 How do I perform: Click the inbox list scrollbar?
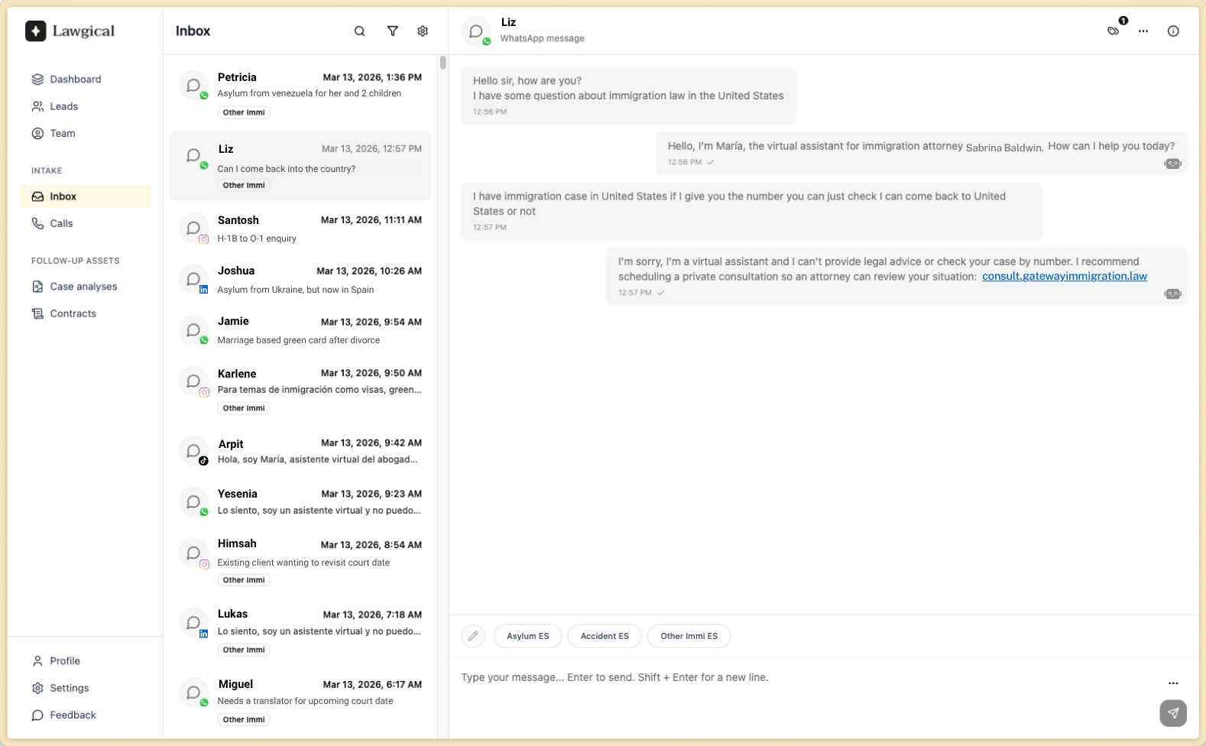click(x=443, y=63)
